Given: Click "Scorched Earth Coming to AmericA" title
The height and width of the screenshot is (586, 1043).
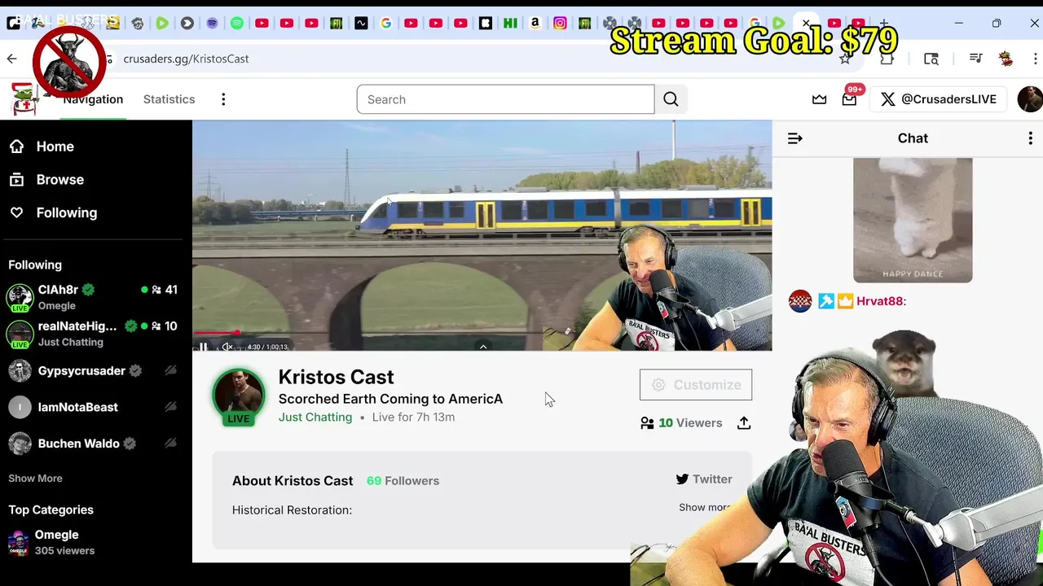Looking at the screenshot, I should pyautogui.click(x=390, y=399).
